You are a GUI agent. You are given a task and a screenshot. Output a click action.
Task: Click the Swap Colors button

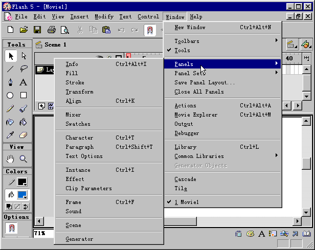point(26,207)
